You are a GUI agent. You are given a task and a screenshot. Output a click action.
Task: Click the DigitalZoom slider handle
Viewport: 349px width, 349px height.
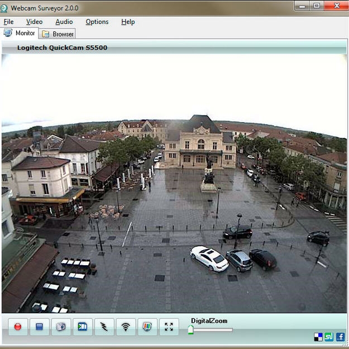[x=190, y=330]
